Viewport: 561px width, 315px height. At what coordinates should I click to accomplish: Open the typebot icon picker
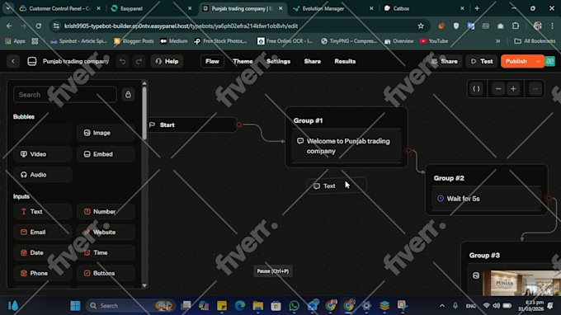pyautogui.click(x=32, y=62)
